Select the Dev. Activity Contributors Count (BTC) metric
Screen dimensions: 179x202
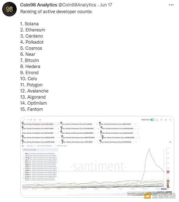38,133
